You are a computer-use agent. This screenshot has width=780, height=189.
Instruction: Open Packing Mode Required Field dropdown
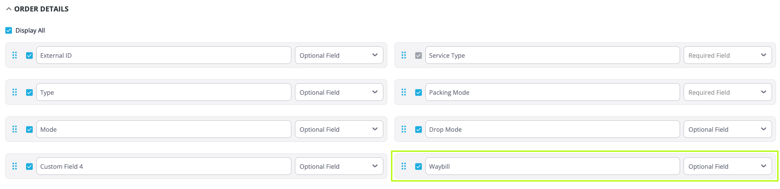[x=727, y=93]
